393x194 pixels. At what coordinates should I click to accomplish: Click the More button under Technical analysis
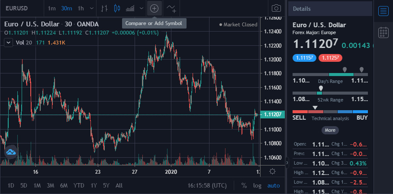pyautogui.click(x=330, y=130)
